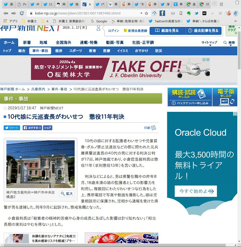
Task: Click the site padlock icon in address bar
Action: click(31, 14)
